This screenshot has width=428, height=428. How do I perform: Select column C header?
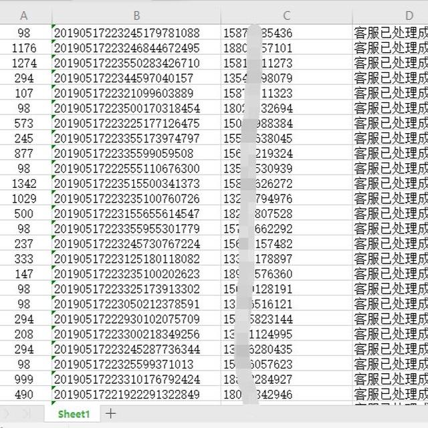(x=286, y=16)
